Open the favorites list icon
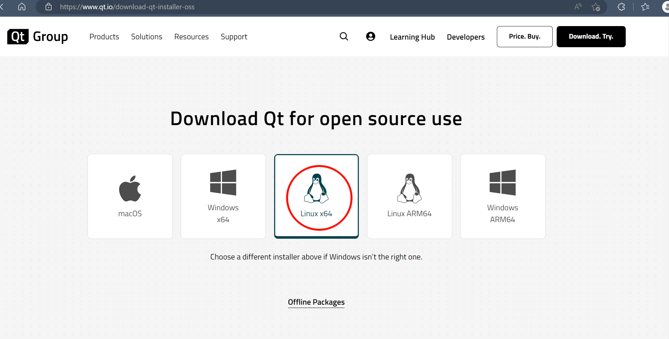This screenshot has height=339, width=669. click(x=645, y=7)
